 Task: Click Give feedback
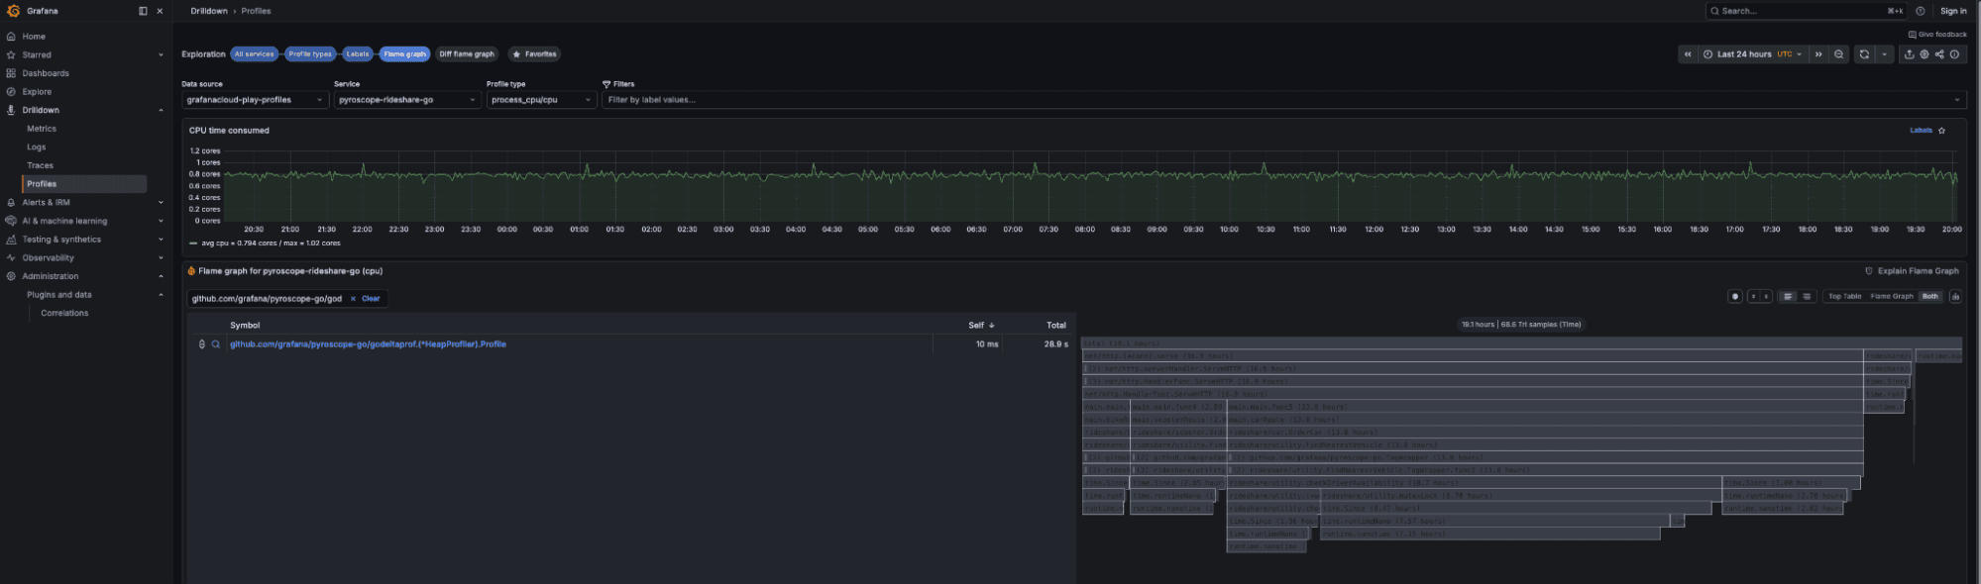1937,35
